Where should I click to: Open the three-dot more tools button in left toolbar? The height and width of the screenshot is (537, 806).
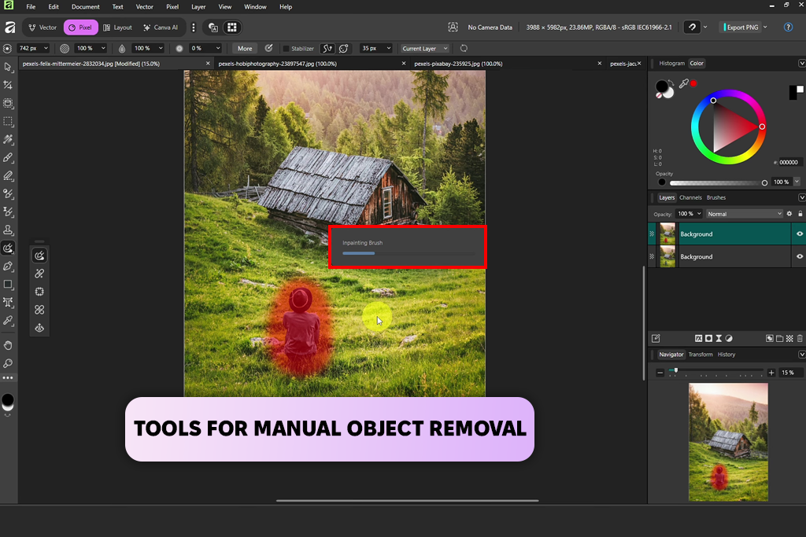(x=8, y=378)
